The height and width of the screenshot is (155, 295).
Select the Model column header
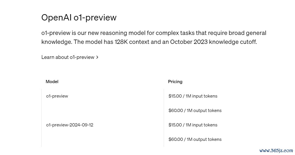(x=52, y=82)
